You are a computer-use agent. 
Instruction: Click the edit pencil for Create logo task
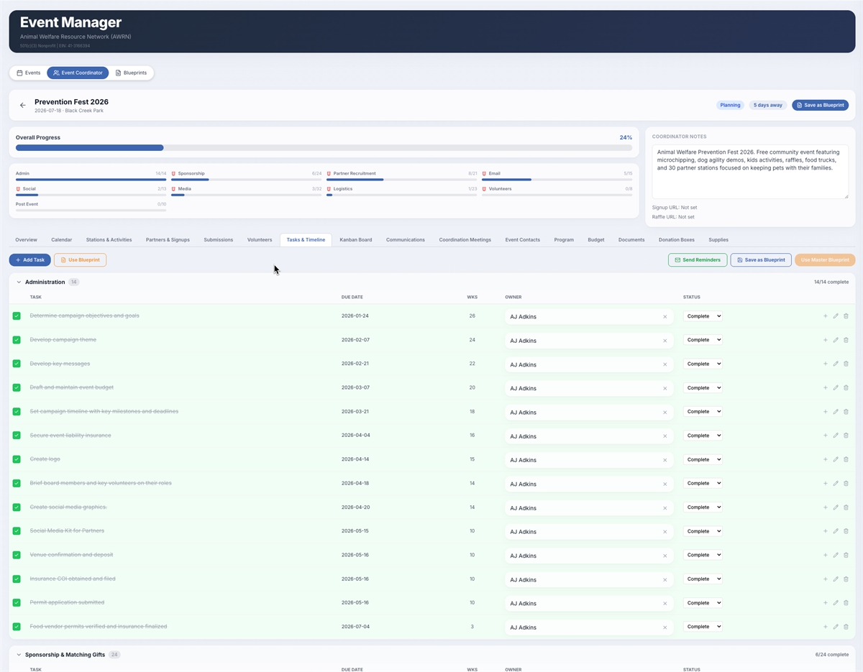836,459
